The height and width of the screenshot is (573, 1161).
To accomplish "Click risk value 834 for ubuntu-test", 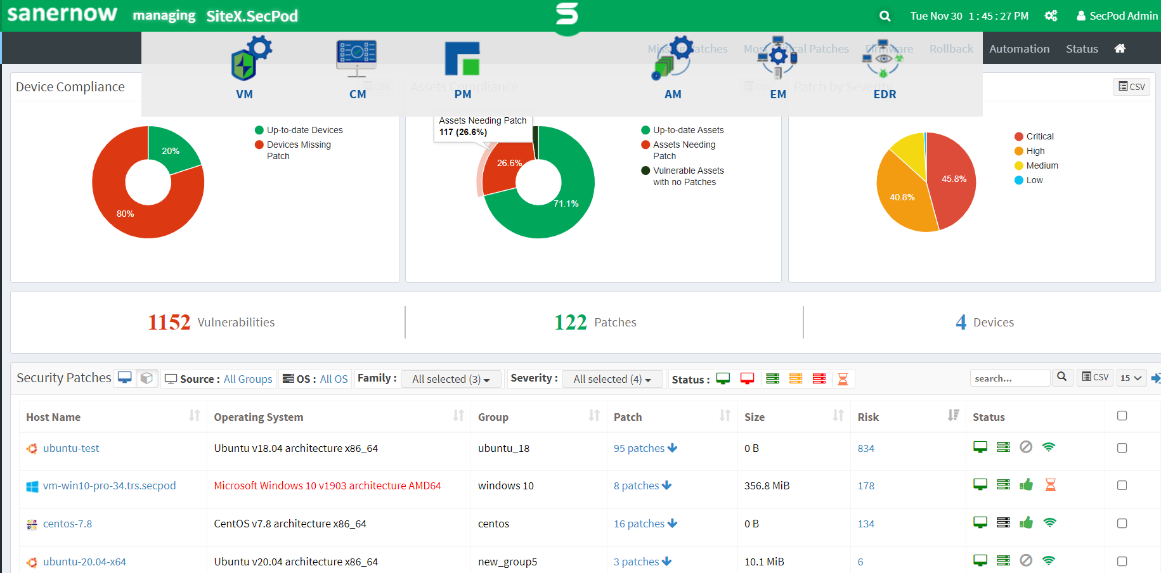I will click(866, 448).
